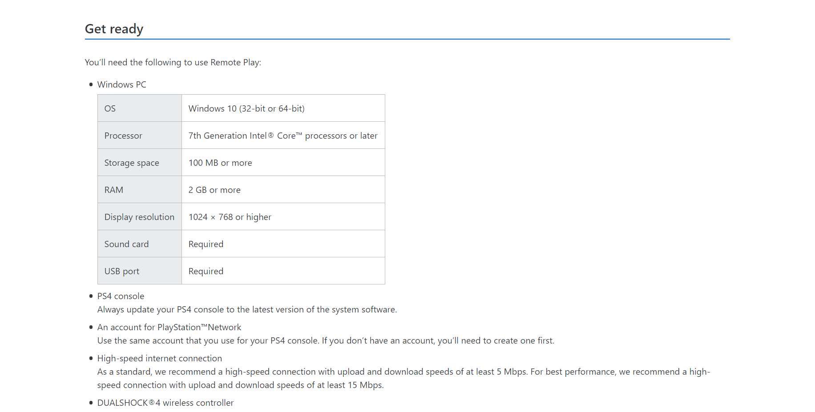The height and width of the screenshot is (412, 815).
Task: Click the 'You'll need the following' intro sentence
Action: pos(173,63)
